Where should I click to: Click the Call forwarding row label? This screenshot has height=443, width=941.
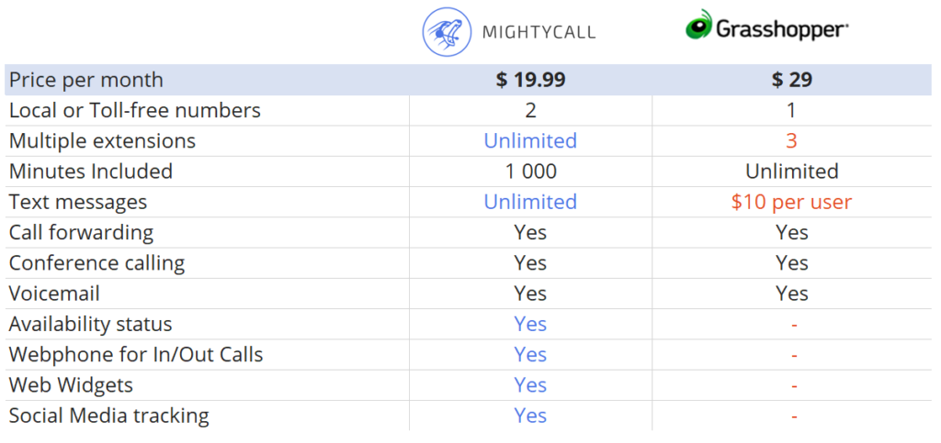pyautogui.click(x=81, y=232)
